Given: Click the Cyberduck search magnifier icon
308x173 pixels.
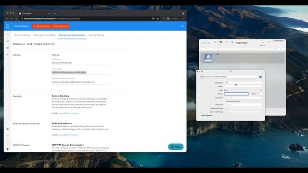Looking at the screenshot, I should coord(262,42).
